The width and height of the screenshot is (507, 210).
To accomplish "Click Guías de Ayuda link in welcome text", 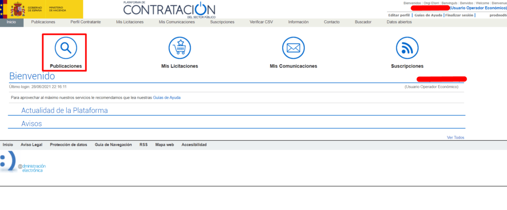I will [166, 97].
